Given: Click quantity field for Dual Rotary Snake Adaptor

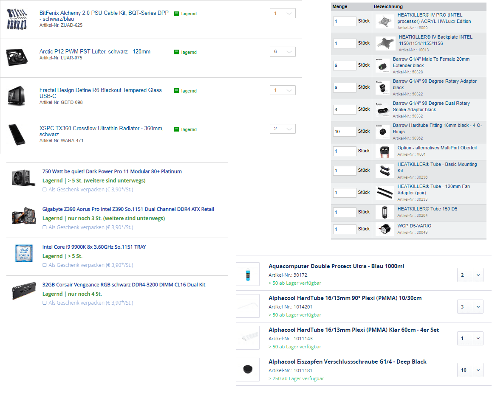Looking at the screenshot, I should pyautogui.click(x=345, y=110).
